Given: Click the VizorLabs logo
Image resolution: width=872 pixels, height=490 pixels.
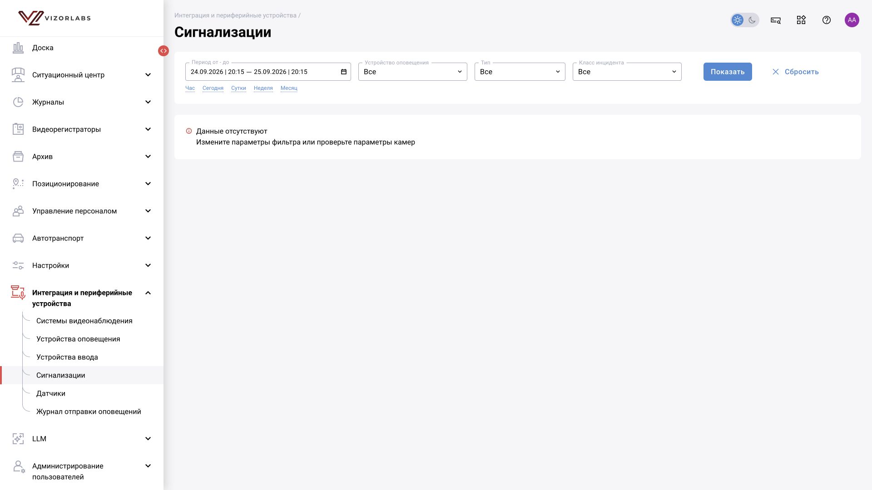Looking at the screenshot, I should coord(54,18).
